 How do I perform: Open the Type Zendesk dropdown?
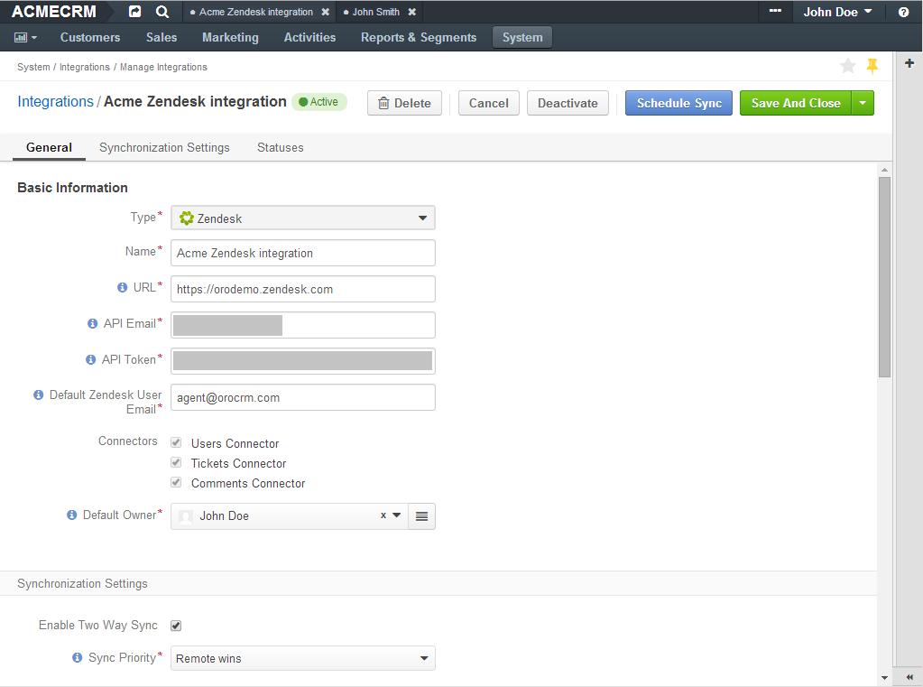[303, 218]
